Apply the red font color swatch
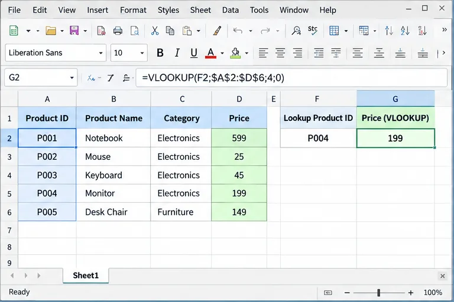 [x=210, y=53]
